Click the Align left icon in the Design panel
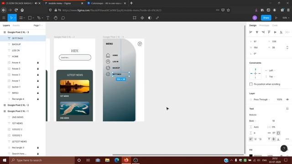Viewport: 292px width, 164px height. 250,32
